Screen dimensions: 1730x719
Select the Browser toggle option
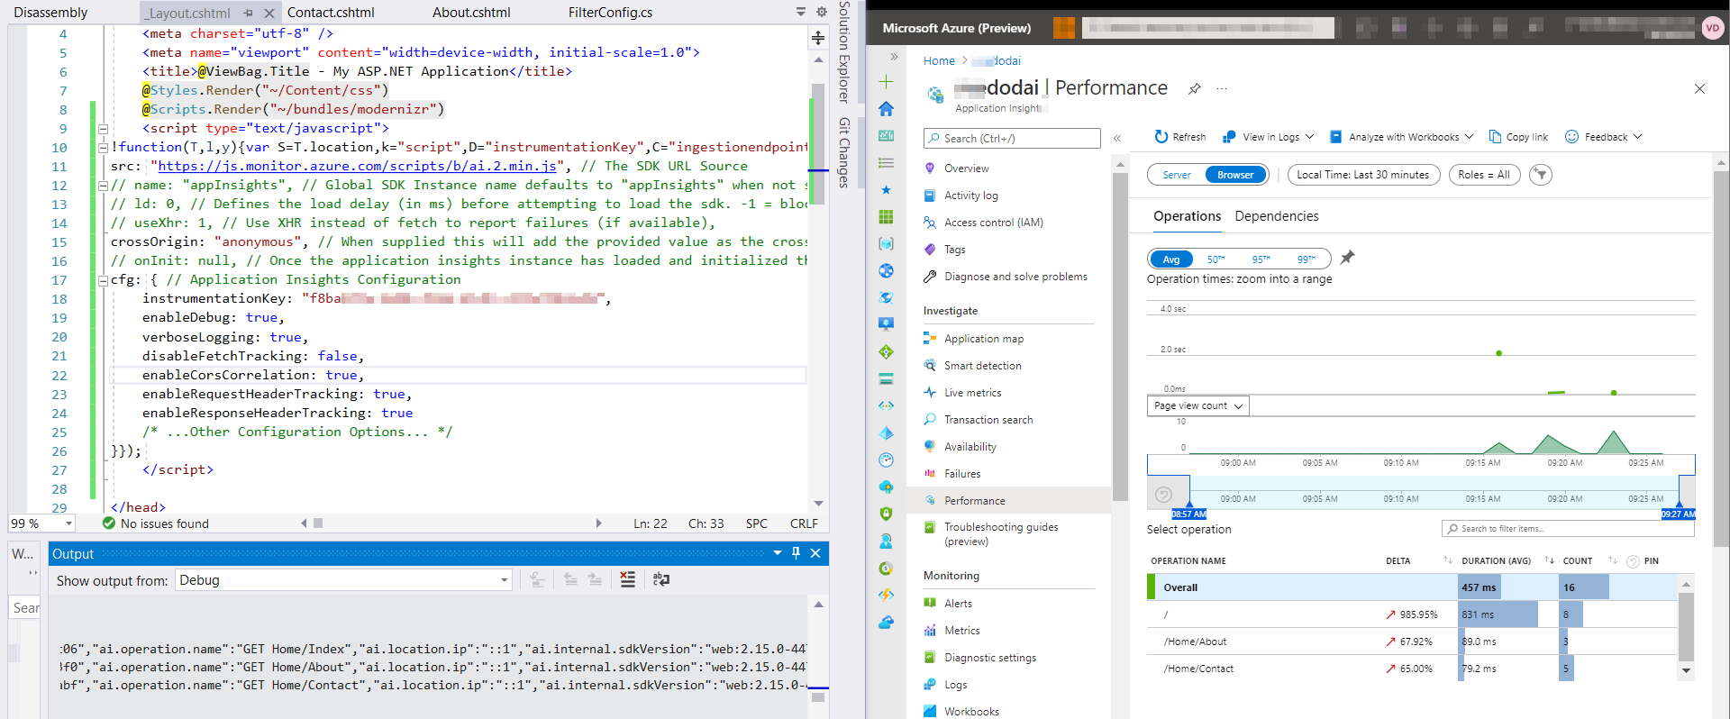1235,175
